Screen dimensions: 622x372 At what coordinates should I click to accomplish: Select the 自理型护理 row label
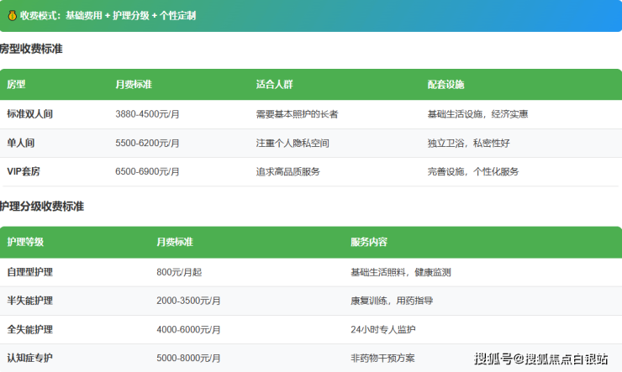(29, 272)
